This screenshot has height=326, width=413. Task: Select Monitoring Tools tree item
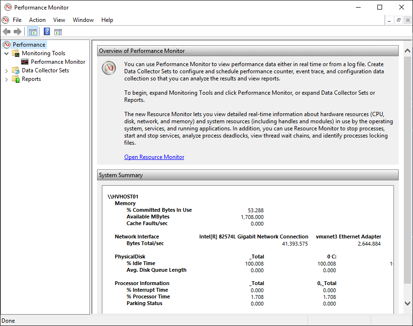43,53
